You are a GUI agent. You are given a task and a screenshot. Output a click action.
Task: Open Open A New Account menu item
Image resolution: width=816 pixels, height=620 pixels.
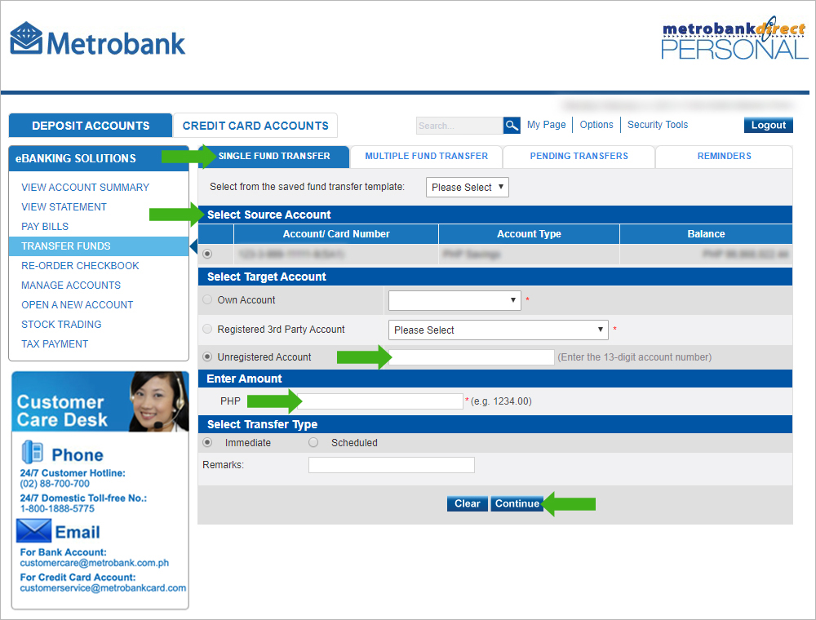77,305
